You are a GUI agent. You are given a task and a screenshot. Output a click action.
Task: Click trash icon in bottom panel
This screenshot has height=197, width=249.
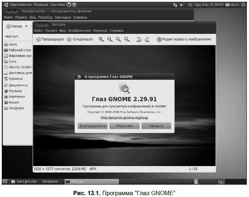point(196,181)
